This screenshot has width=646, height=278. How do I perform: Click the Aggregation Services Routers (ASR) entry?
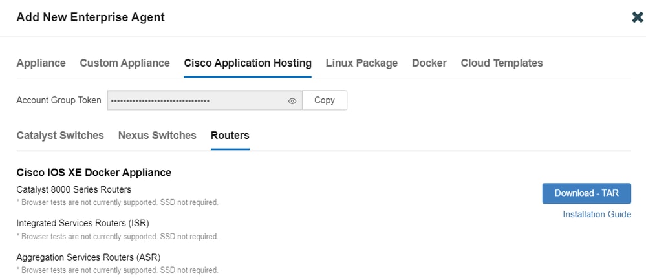87,257
